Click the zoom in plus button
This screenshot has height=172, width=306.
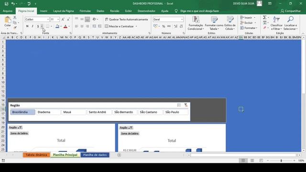294,161
